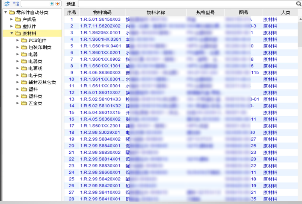Open material code 1.R.5.04.S601XX15
The image size is (302, 204).
(100, 112)
